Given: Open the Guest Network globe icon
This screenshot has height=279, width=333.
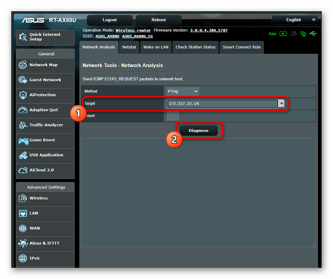Looking at the screenshot, I should (23, 80).
